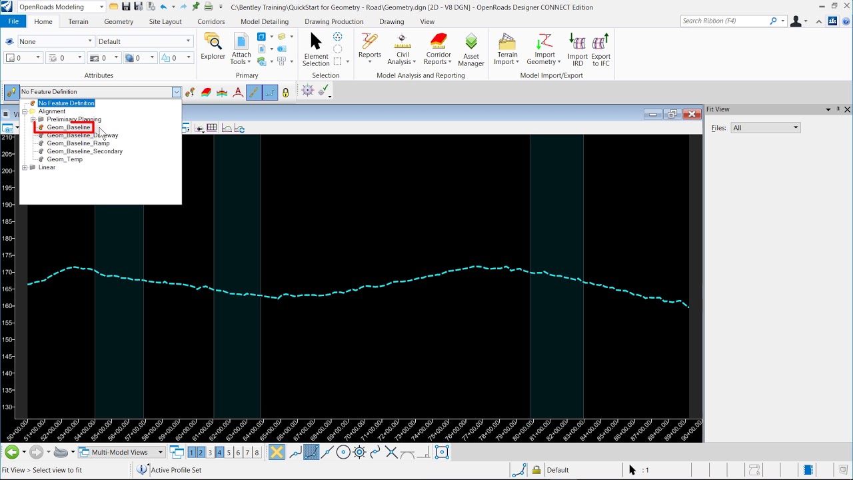Toggle view number 4 button
This screenshot has height=480, width=853.
(x=219, y=453)
